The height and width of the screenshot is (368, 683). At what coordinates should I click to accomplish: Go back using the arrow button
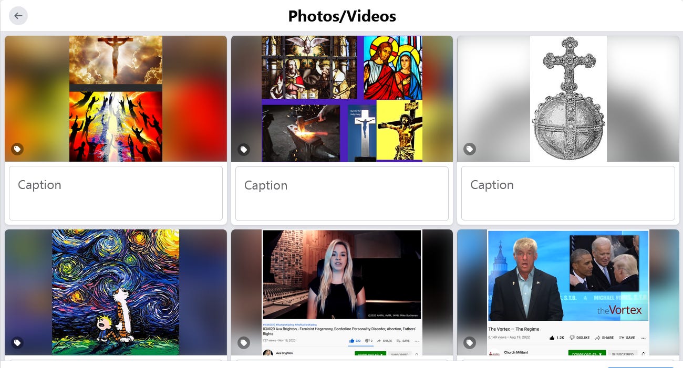(18, 16)
